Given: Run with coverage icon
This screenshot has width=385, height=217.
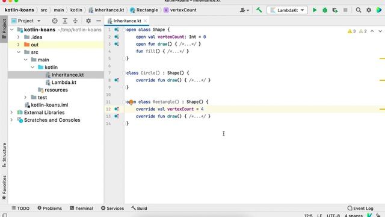Looking at the screenshot, I should pos(335,10).
